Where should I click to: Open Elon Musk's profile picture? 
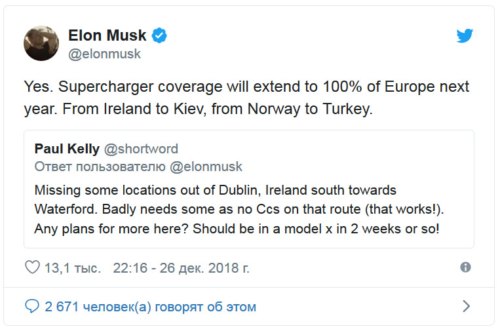click(x=41, y=44)
